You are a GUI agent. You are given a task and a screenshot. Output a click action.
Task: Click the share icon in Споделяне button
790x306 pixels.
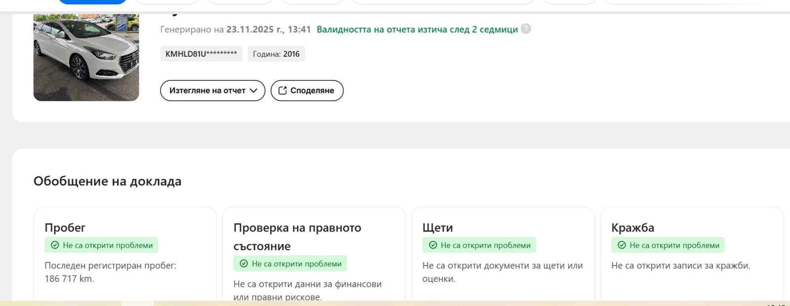point(282,90)
